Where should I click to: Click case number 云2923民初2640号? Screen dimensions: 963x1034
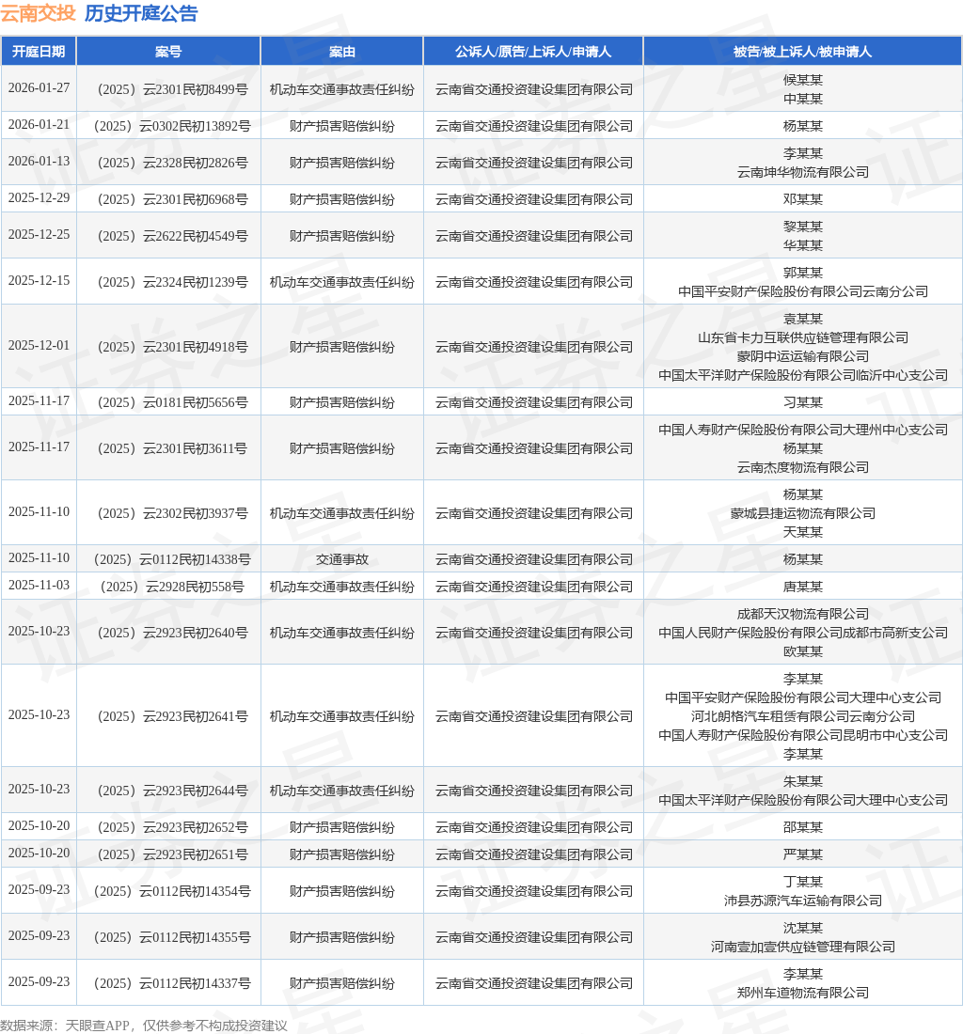click(172, 633)
